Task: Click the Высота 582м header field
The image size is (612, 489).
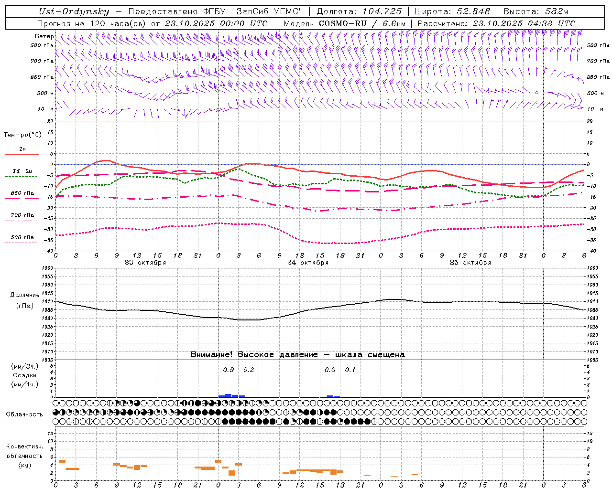Action: (x=535, y=11)
